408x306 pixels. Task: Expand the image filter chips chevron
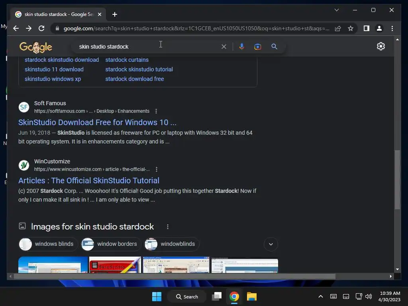coord(271,244)
